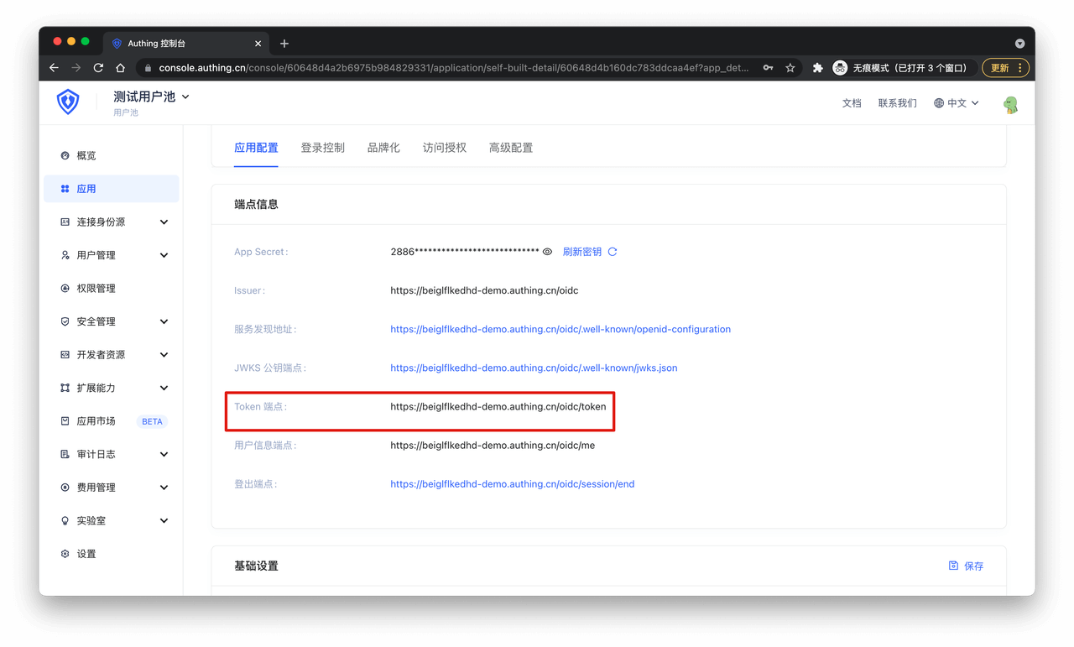Click the refresh secret circular arrow icon
Screen dimensions: 1074x647
click(613, 252)
